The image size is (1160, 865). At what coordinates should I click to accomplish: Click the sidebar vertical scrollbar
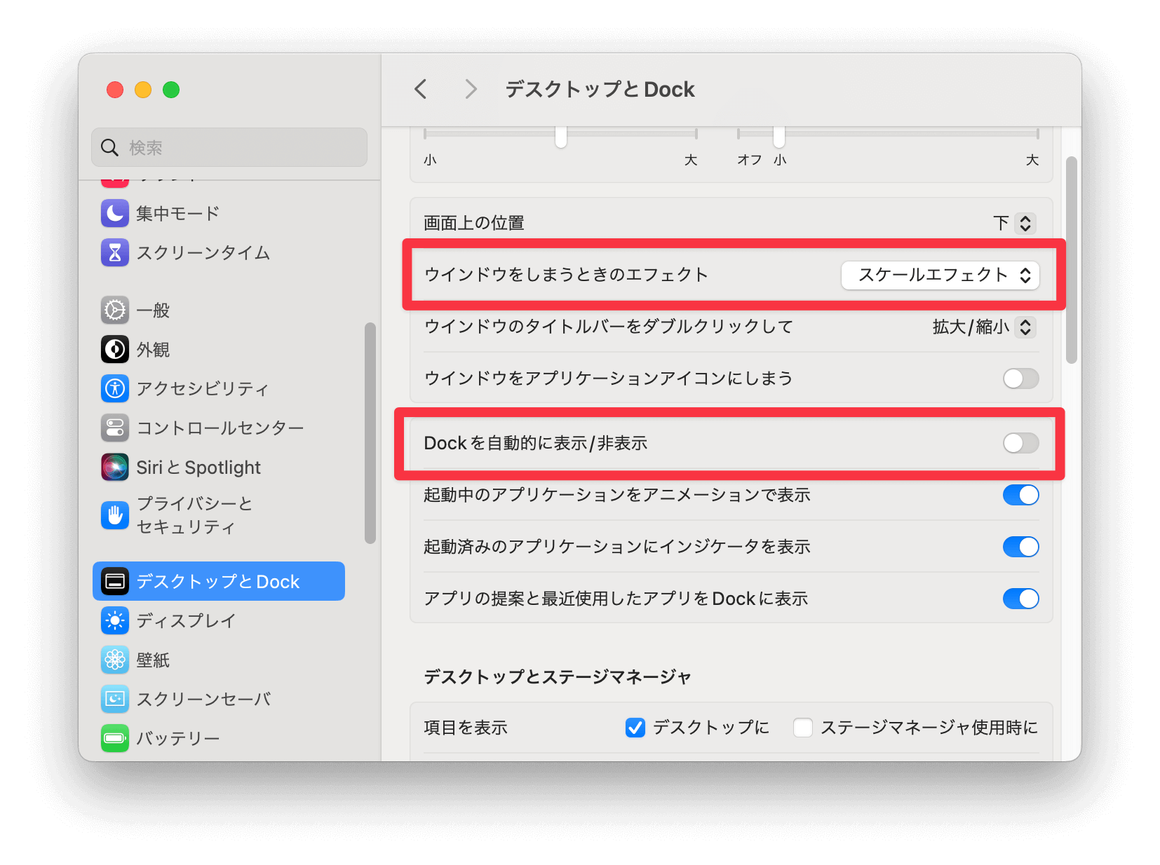pyautogui.click(x=370, y=433)
